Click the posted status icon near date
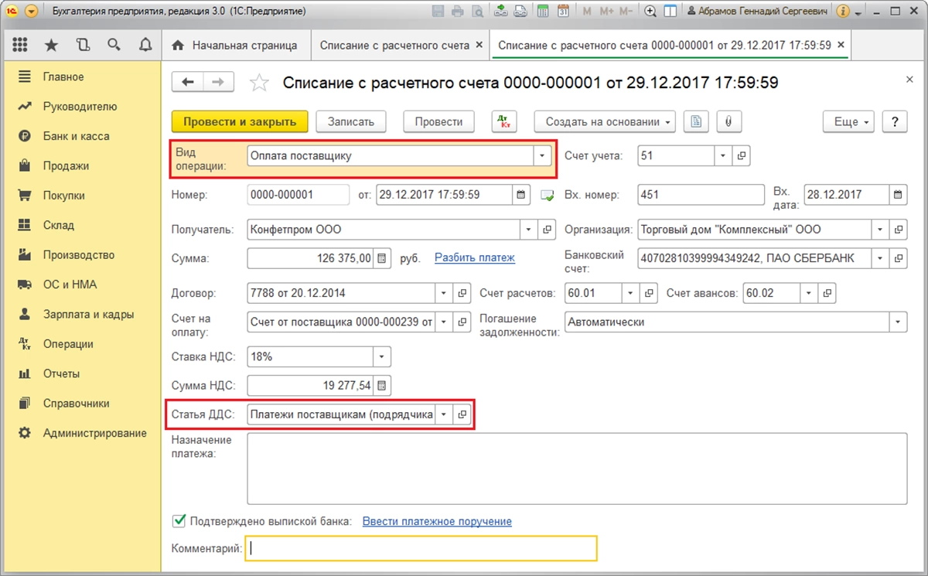Screen dimensions: 928x576 point(548,196)
